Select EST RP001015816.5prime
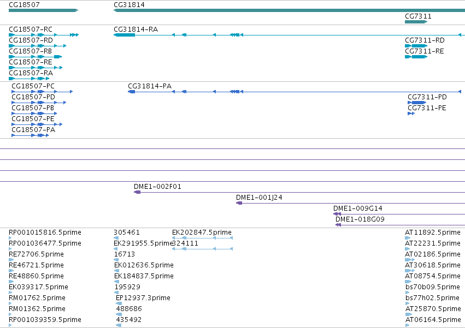The width and height of the screenshot is (465, 328). (x=45, y=232)
